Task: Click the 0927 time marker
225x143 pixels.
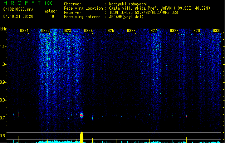Action: point(153,31)
